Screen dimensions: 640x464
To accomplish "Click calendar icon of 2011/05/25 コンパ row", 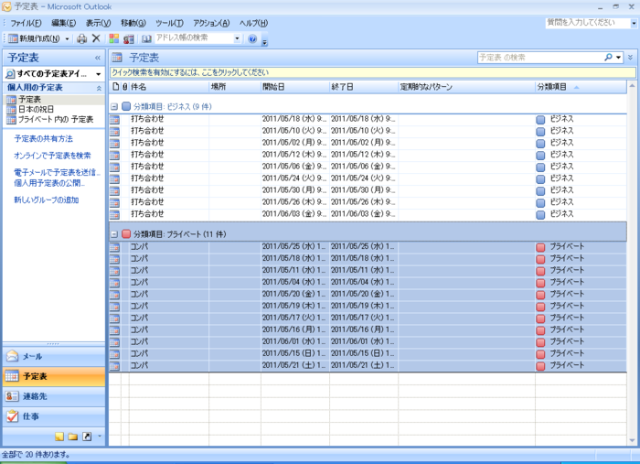I will [x=114, y=247].
